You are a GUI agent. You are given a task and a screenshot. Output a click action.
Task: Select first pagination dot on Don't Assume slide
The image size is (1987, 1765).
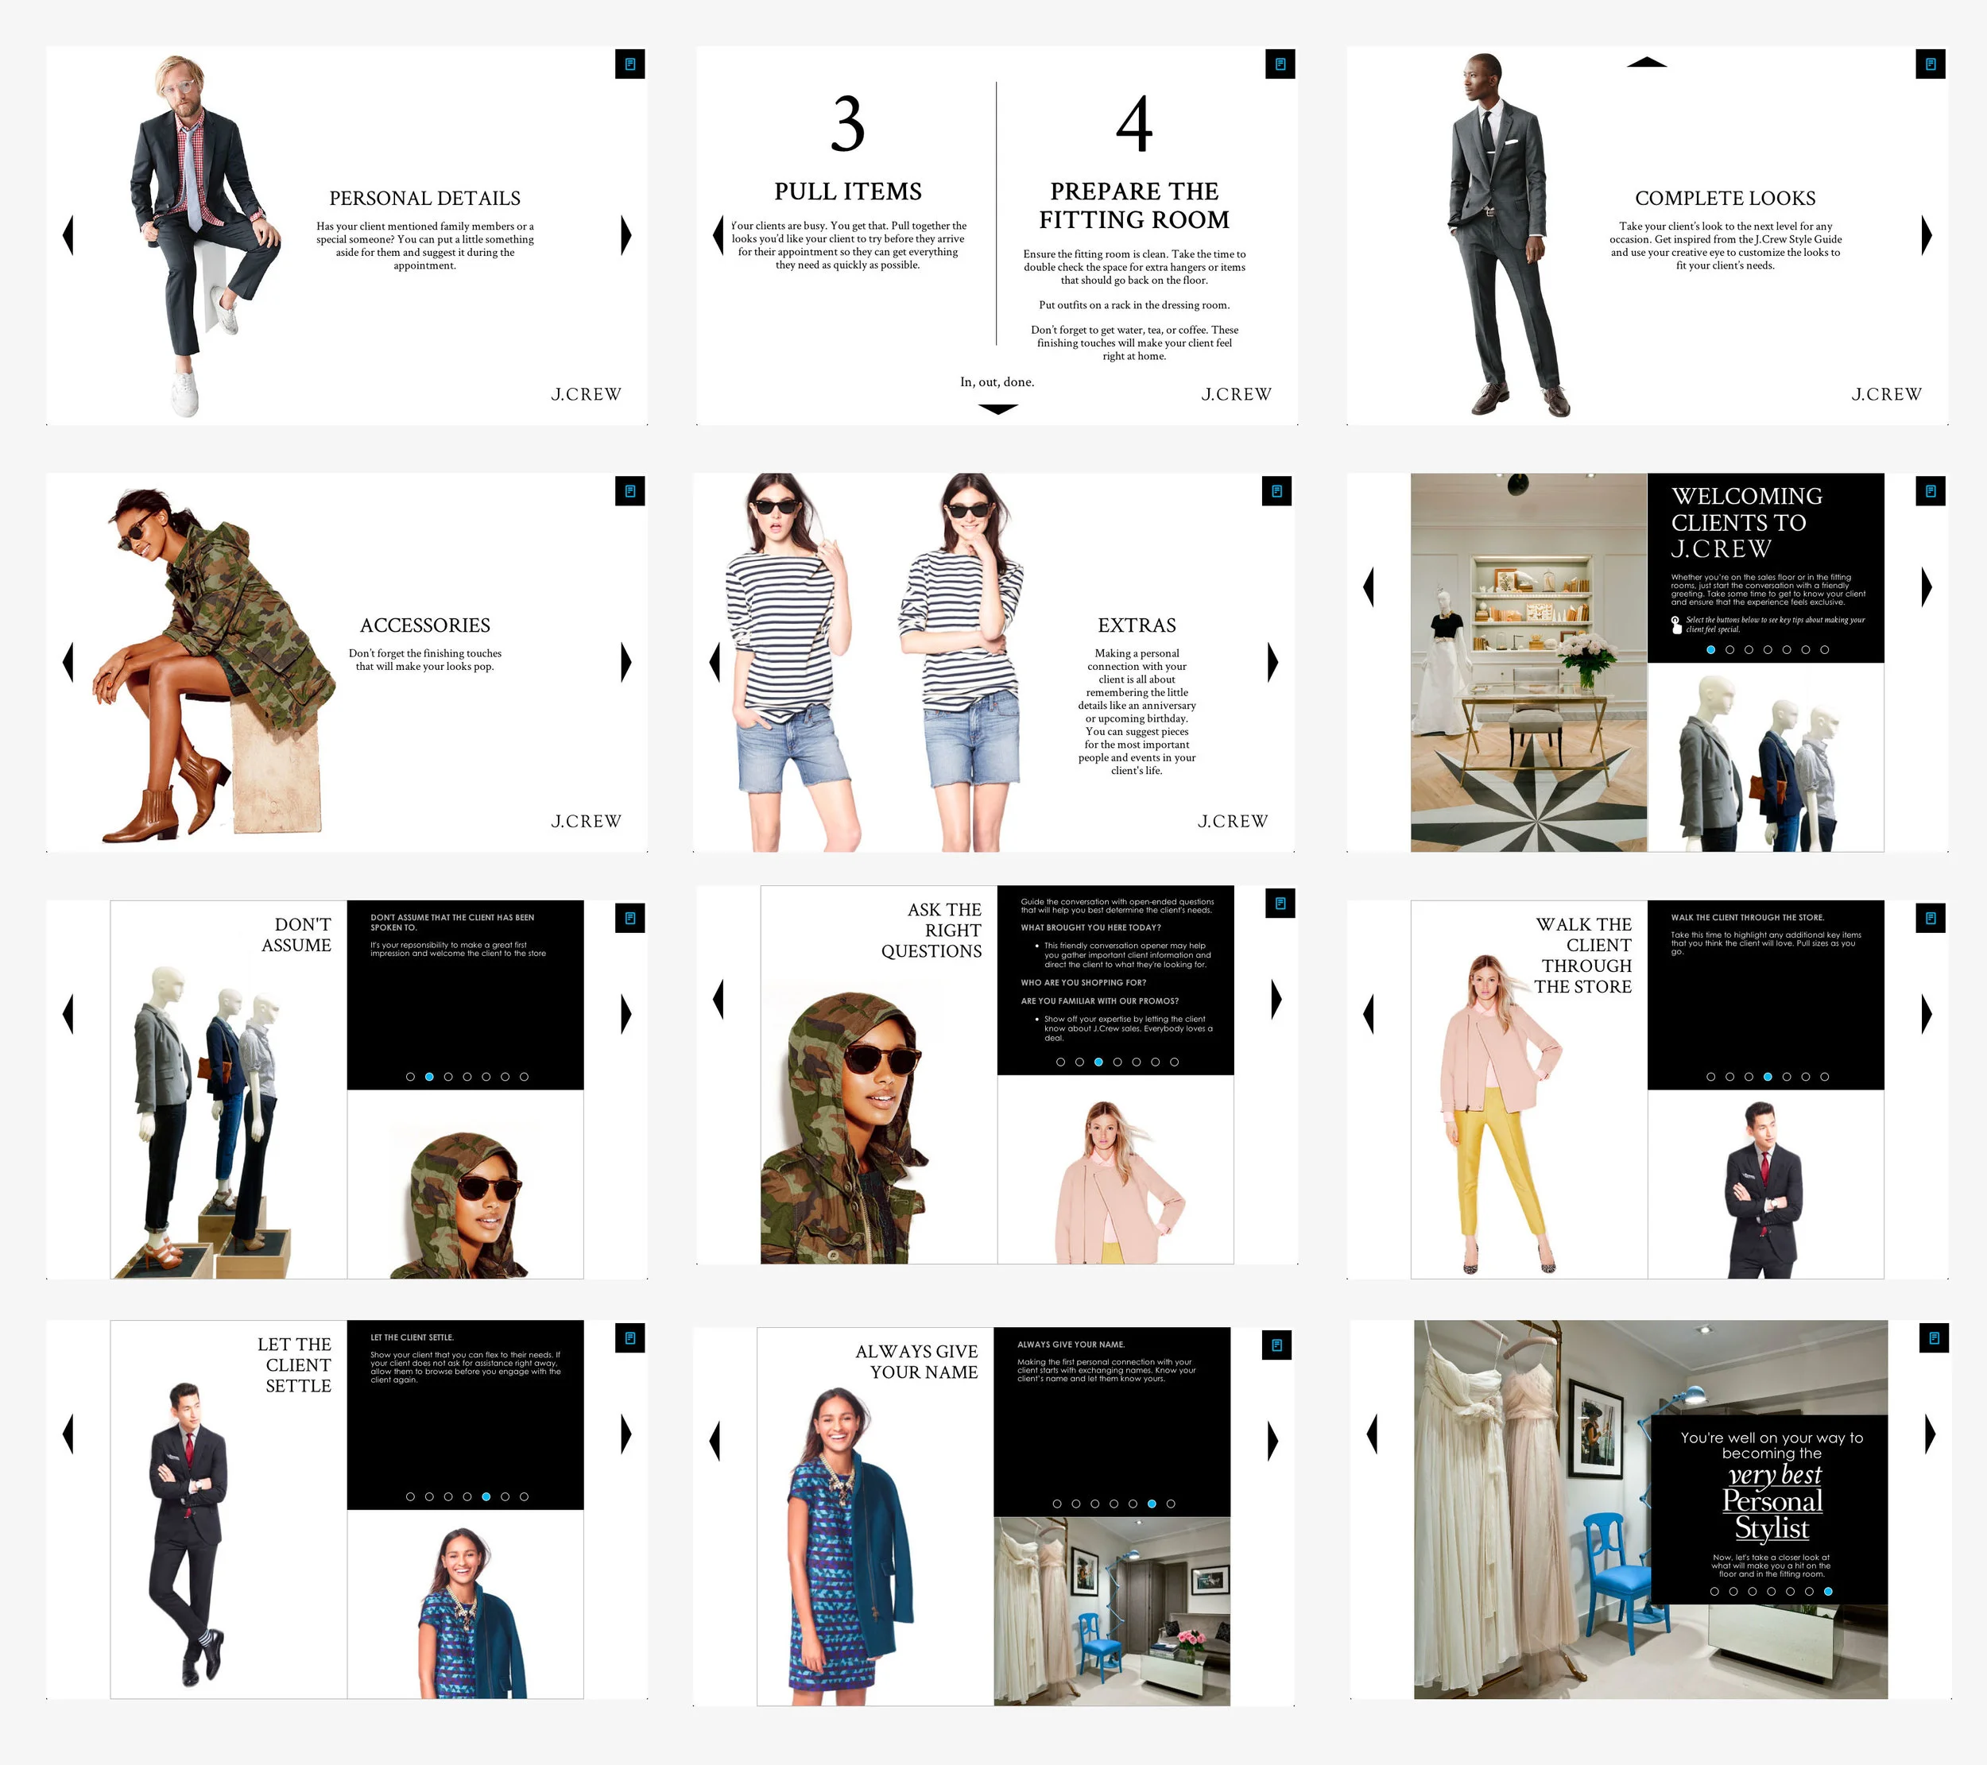[x=410, y=1077]
